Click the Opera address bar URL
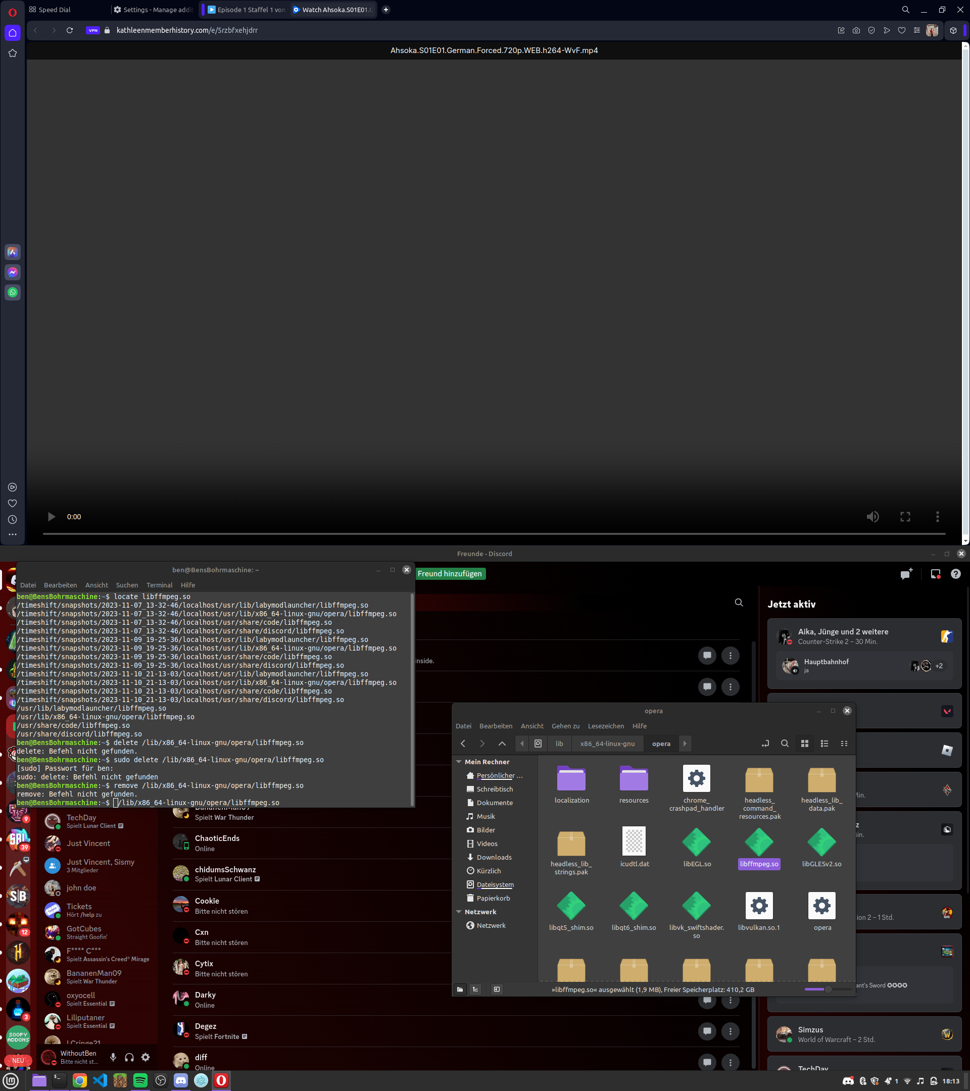Screen dimensions: 970x1091 pyautogui.click(x=187, y=30)
